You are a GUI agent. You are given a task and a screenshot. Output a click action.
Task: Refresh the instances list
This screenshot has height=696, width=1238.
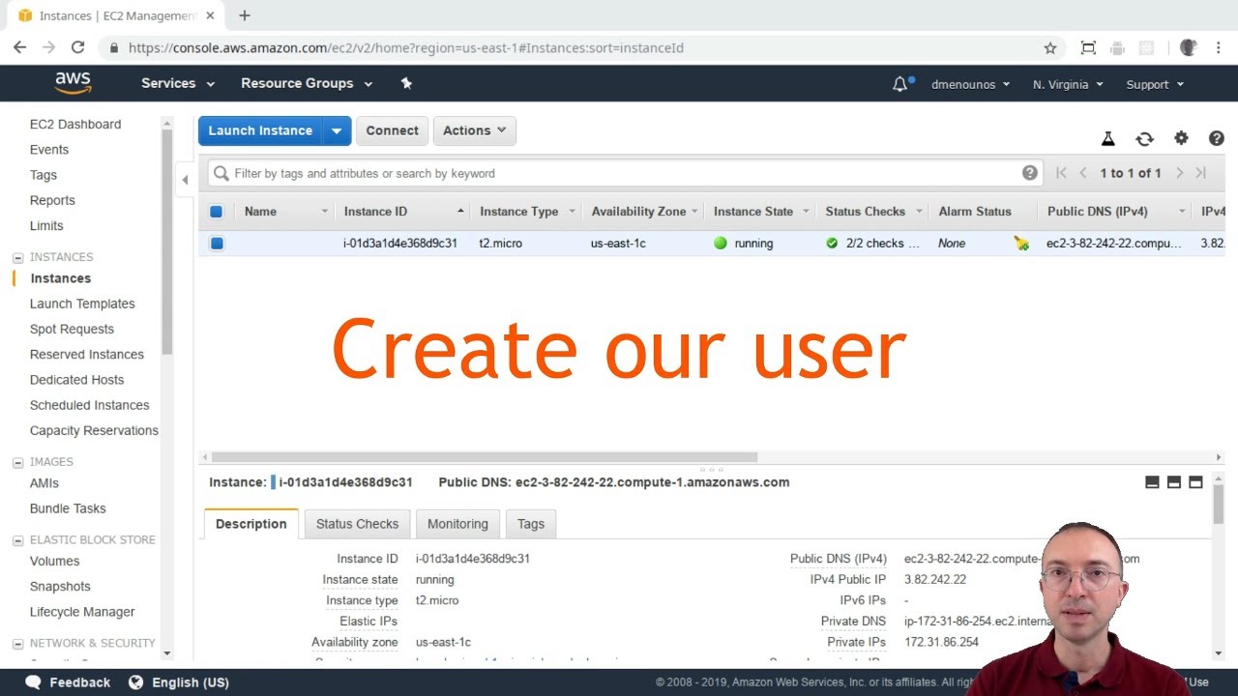point(1144,139)
